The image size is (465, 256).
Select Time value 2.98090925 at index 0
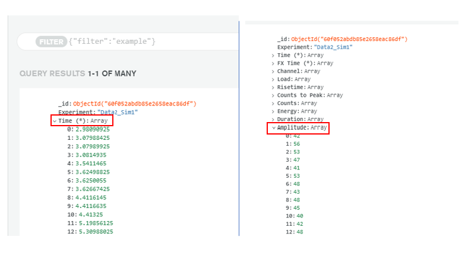tap(92, 129)
